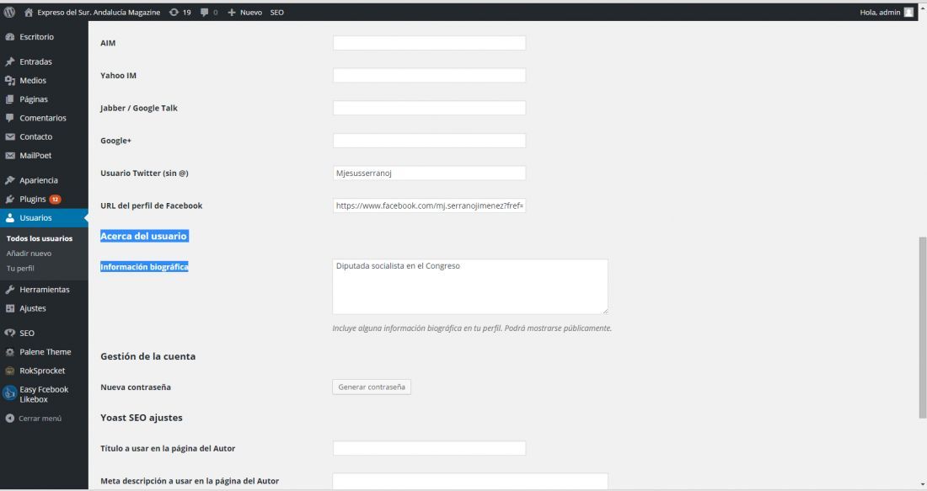The width and height of the screenshot is (927, 491).
Task: Click the Yahoo IM input field
Action: 429,75
